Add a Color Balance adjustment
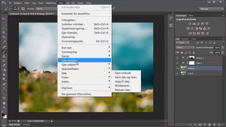 click(x=192, y=29)
